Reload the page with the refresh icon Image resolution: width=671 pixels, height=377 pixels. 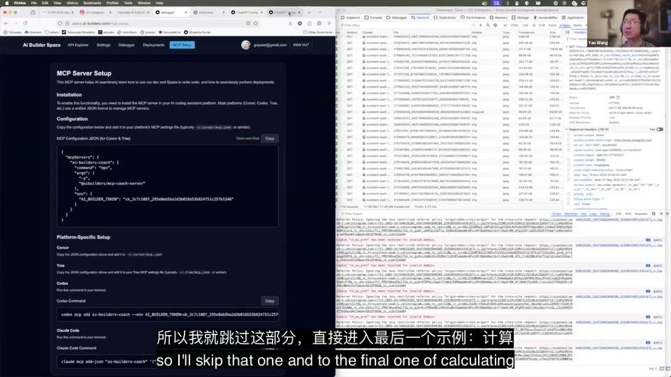point(25,23)
